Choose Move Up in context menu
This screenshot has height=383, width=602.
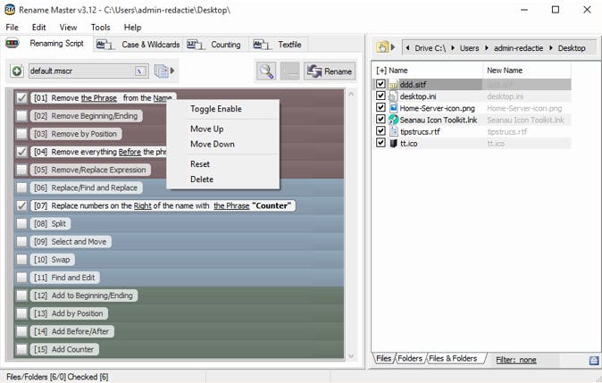[x=207, y=129]
